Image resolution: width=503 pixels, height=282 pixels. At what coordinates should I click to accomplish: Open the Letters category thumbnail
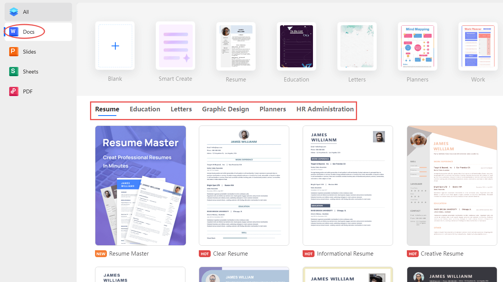357,46
